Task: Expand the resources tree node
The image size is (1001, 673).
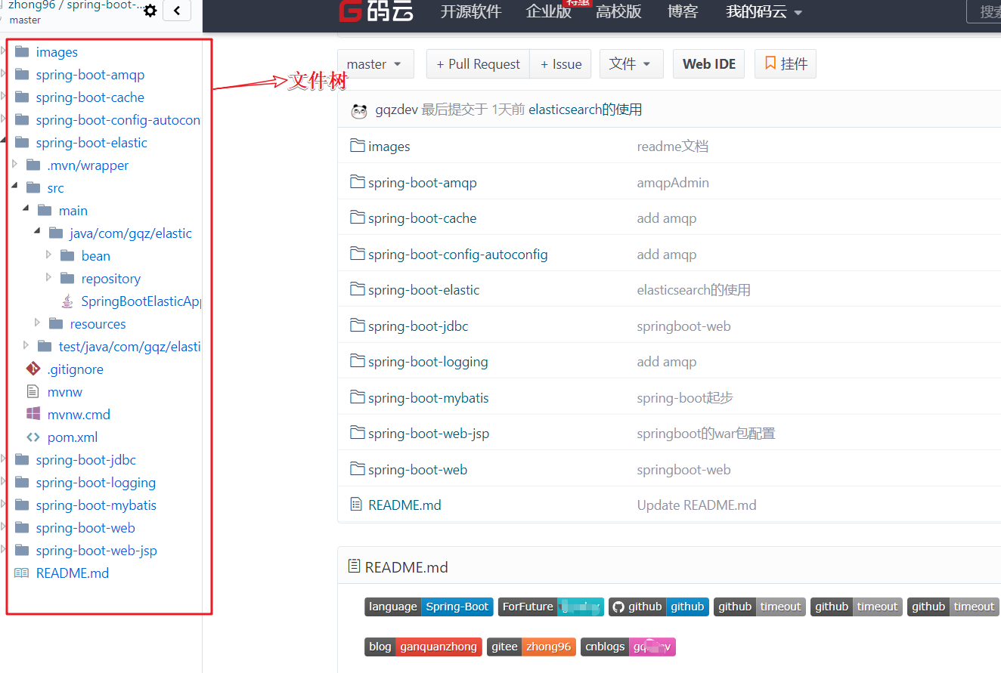Action: click(37, 323)
